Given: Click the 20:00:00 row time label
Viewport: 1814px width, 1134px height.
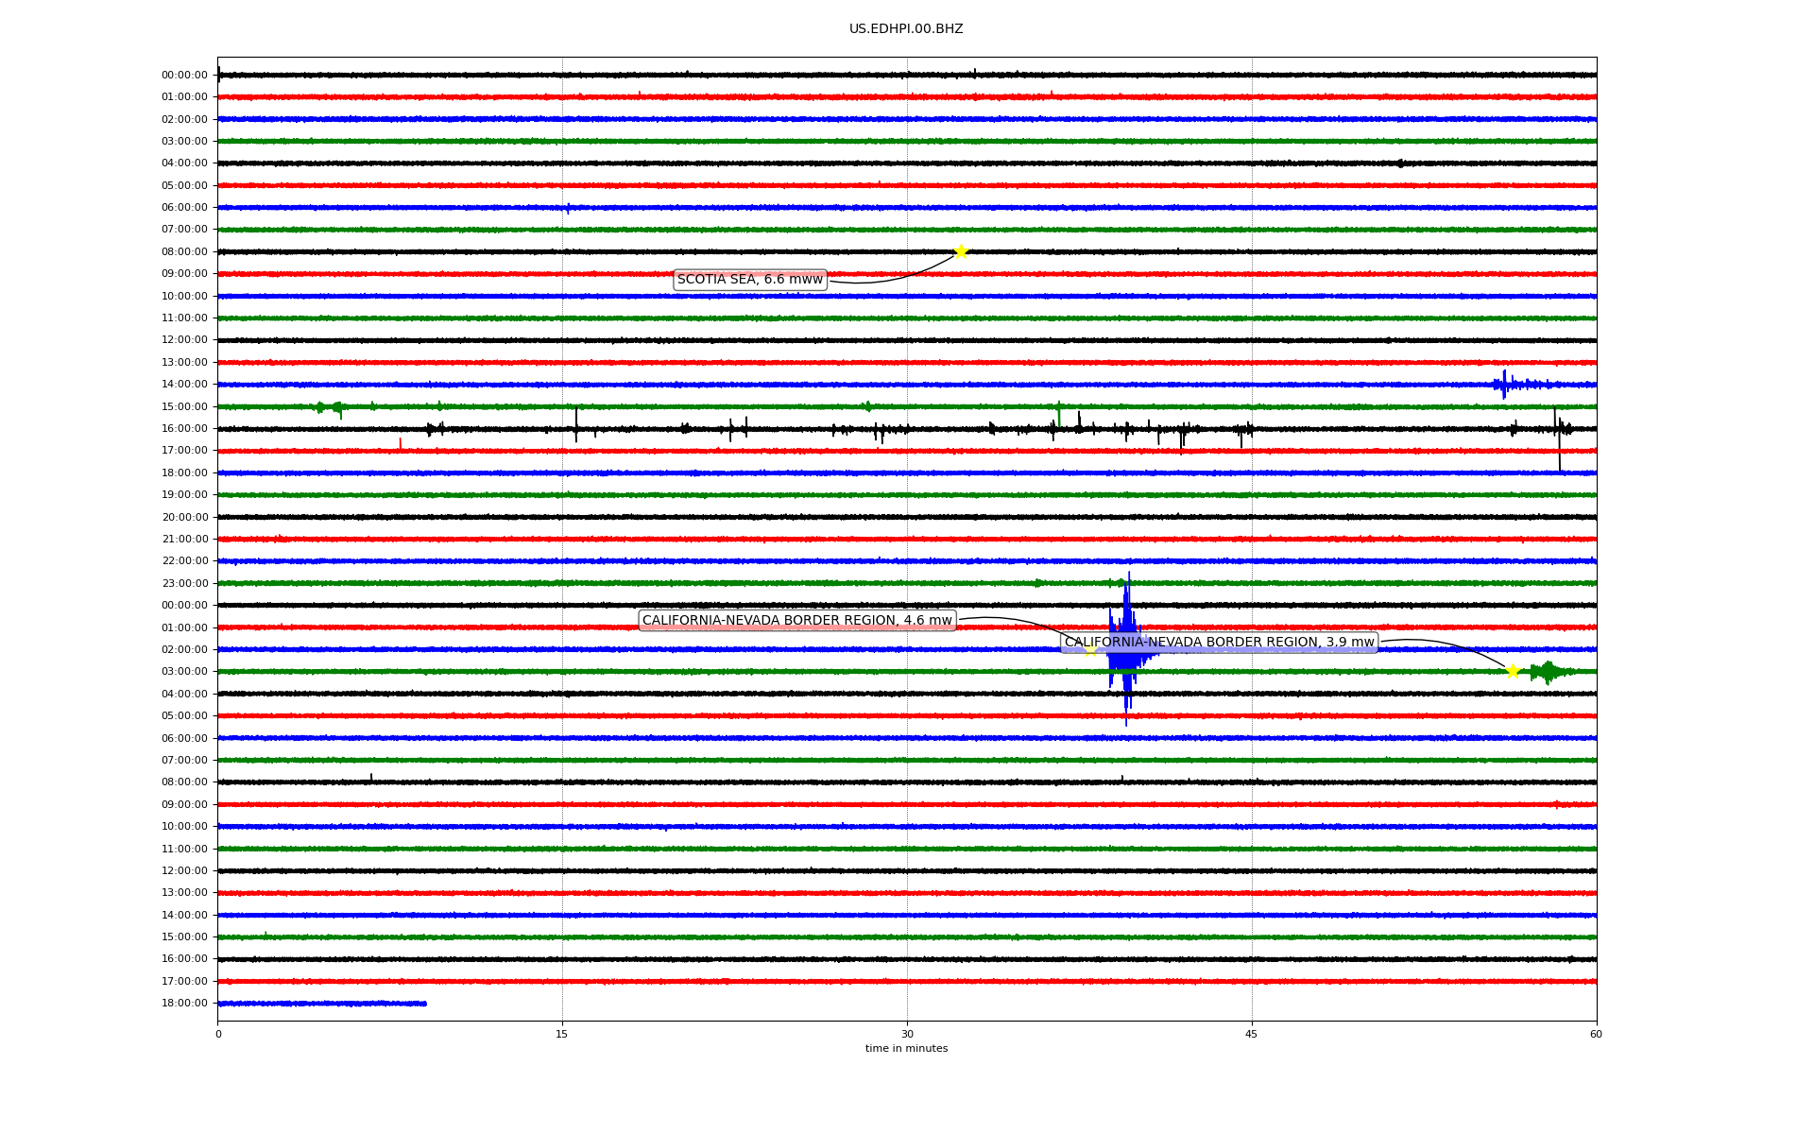Looking at the screenshot, I should point(184,517).
